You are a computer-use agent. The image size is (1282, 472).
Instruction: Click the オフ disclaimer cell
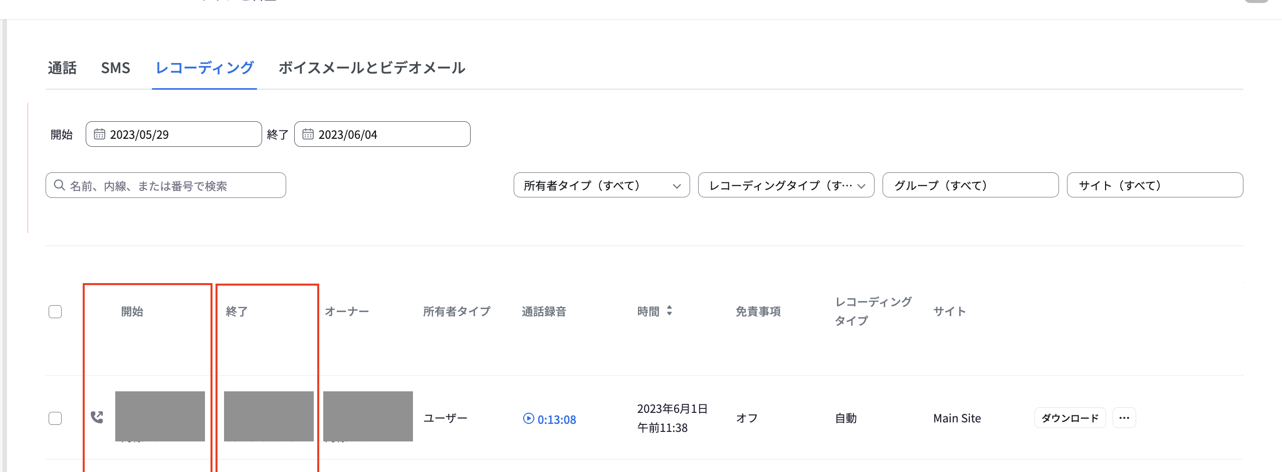[x=747, y=418]
